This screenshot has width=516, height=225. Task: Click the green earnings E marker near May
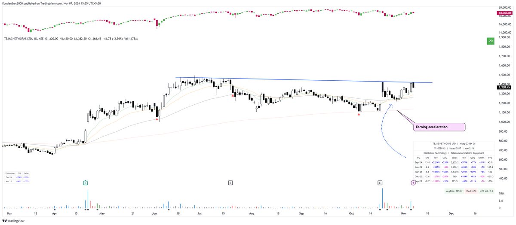click(86, 182)
